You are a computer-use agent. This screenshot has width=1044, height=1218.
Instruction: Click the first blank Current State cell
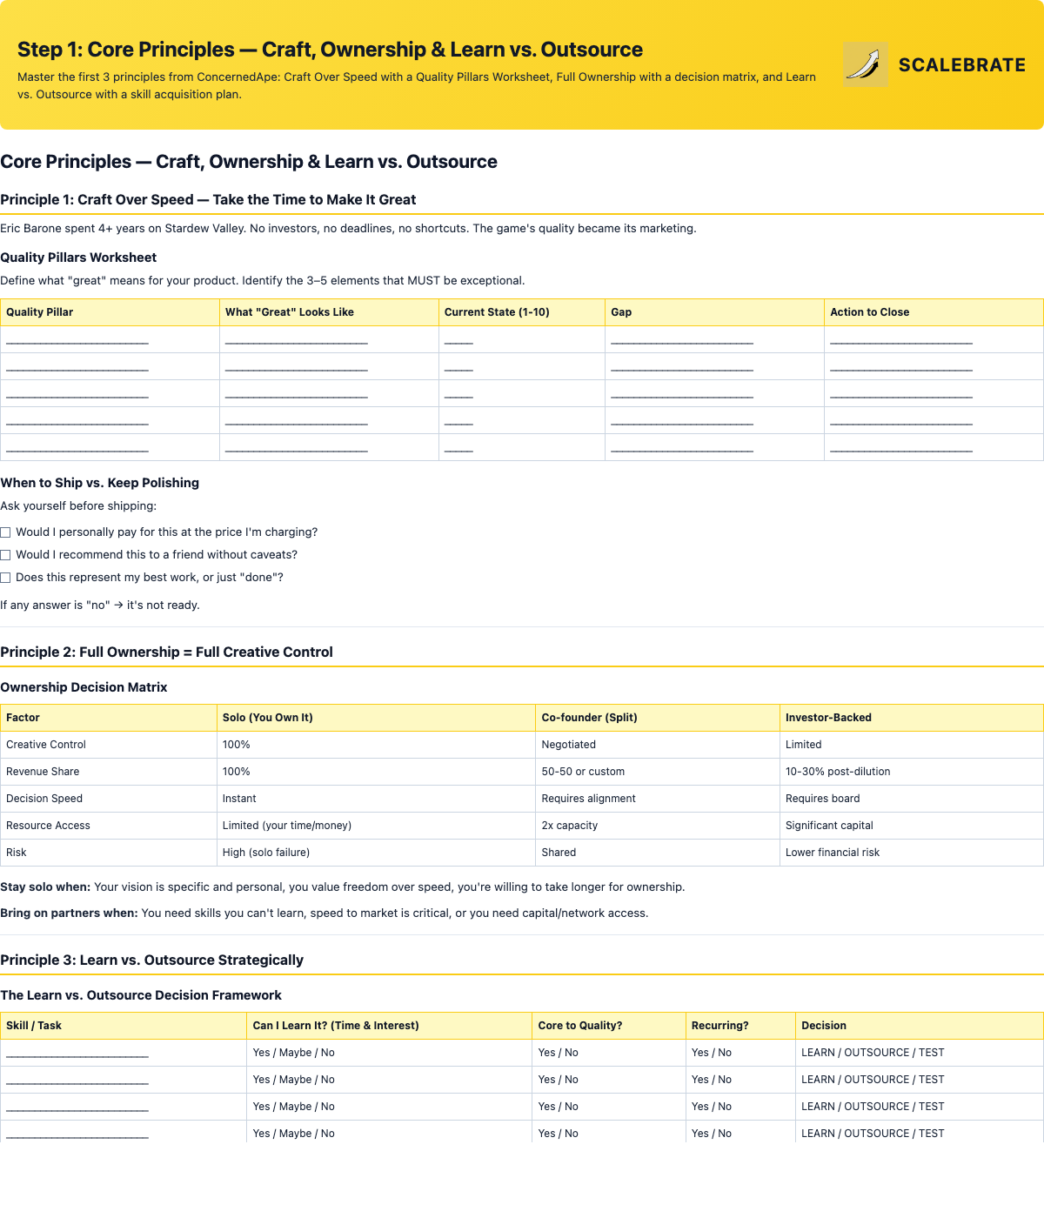coord(521,340)
